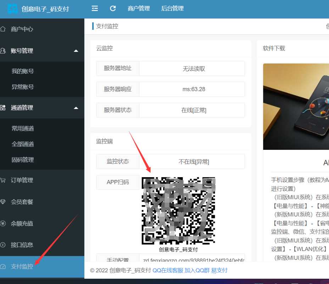329x284 pixels.
Task: Click the 监控状态 label cell
Action: (118, 161)
